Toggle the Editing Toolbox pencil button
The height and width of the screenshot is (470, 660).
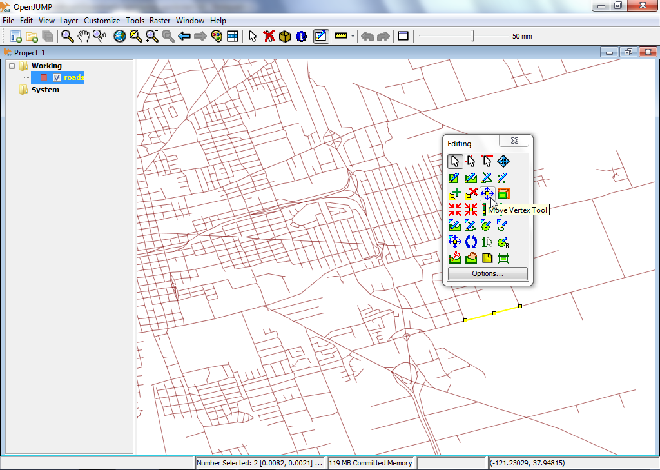[320, 36]
